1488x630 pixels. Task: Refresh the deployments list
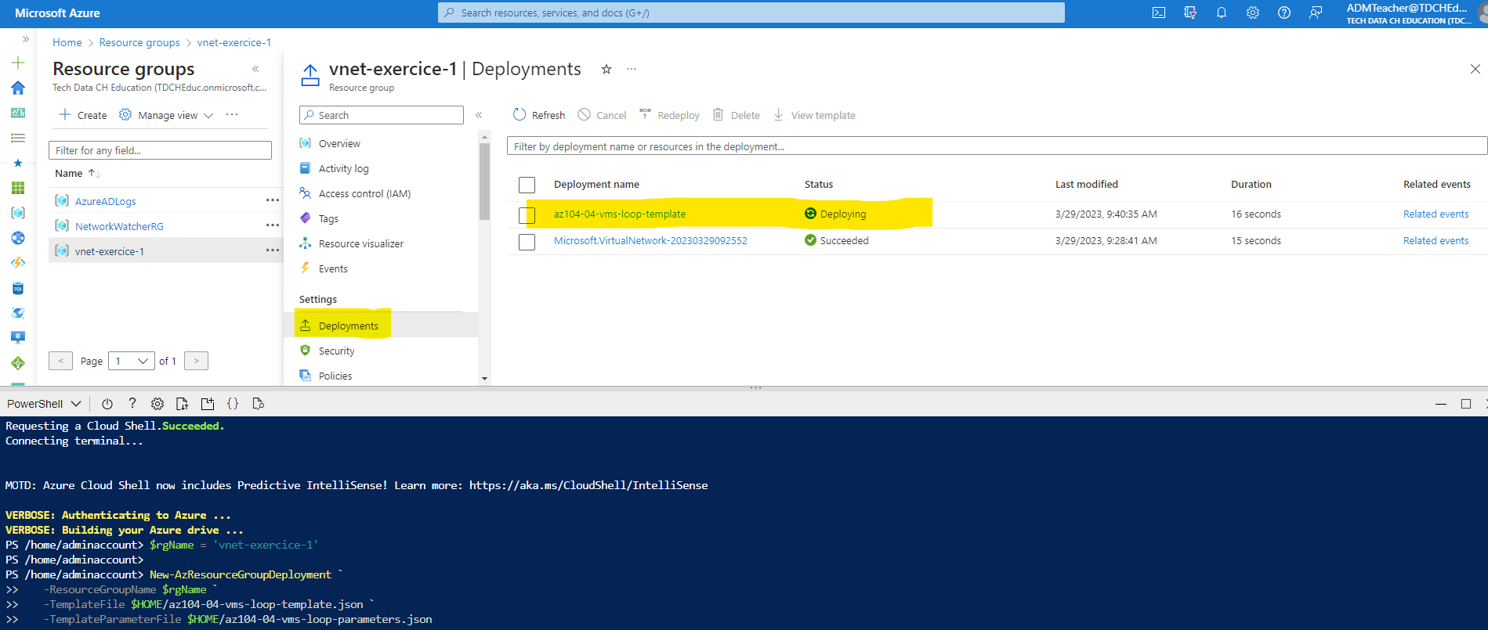click(x=539, y=115)
